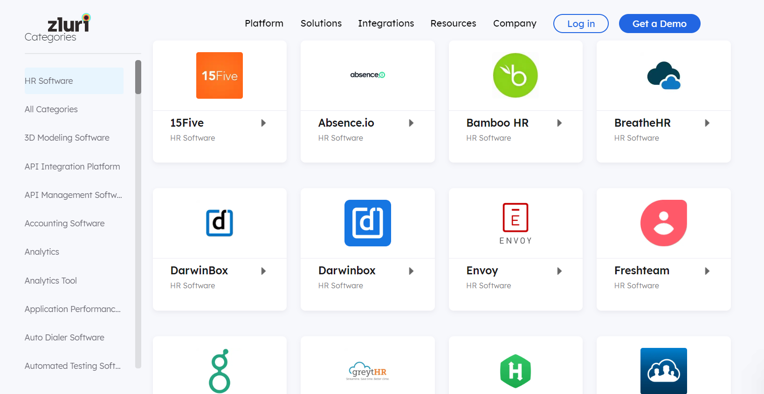
Task: Click the Get a Demo button
Action: (x=660, y=24)
